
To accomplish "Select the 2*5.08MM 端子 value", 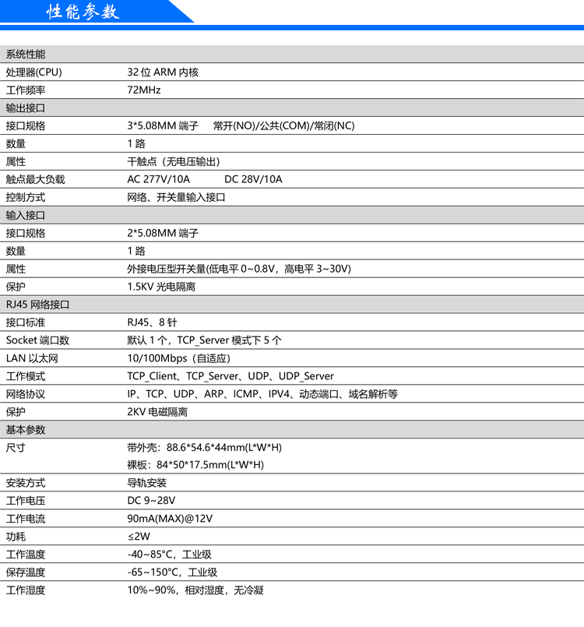I will click(x=163, y=233).
